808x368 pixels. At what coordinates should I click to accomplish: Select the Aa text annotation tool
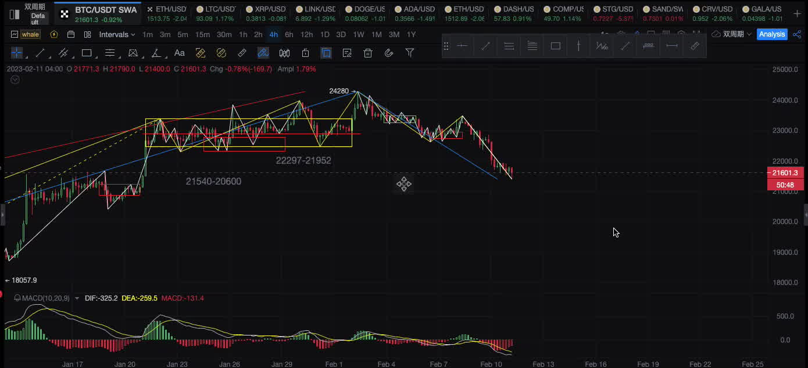coord(180,53)
